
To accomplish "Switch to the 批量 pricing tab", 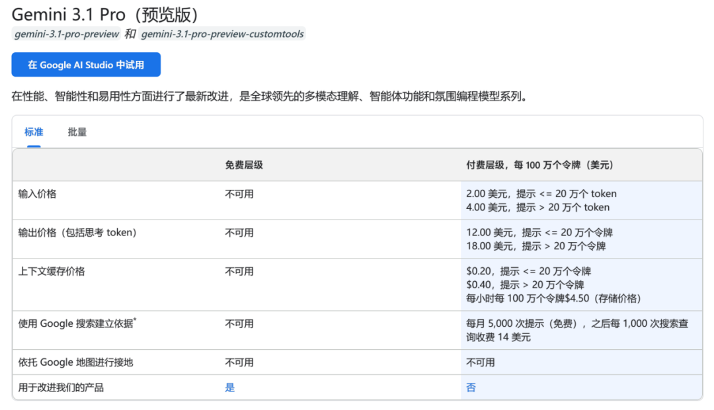I will tap(77, 132).
